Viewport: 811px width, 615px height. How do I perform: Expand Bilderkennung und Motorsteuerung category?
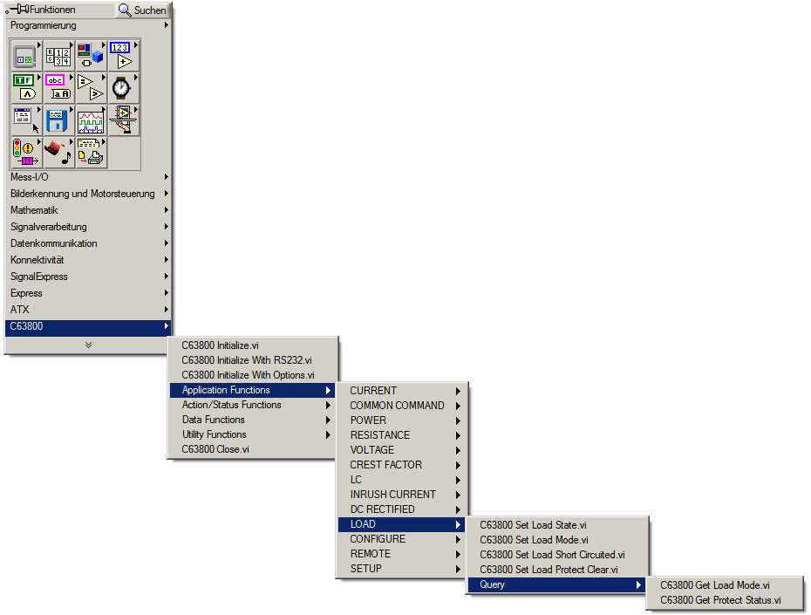click(88, 194)
